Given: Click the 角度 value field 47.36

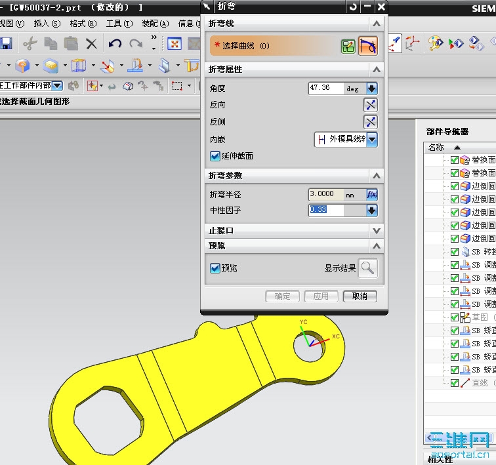Looking at the screenshot, I should 326,88.
